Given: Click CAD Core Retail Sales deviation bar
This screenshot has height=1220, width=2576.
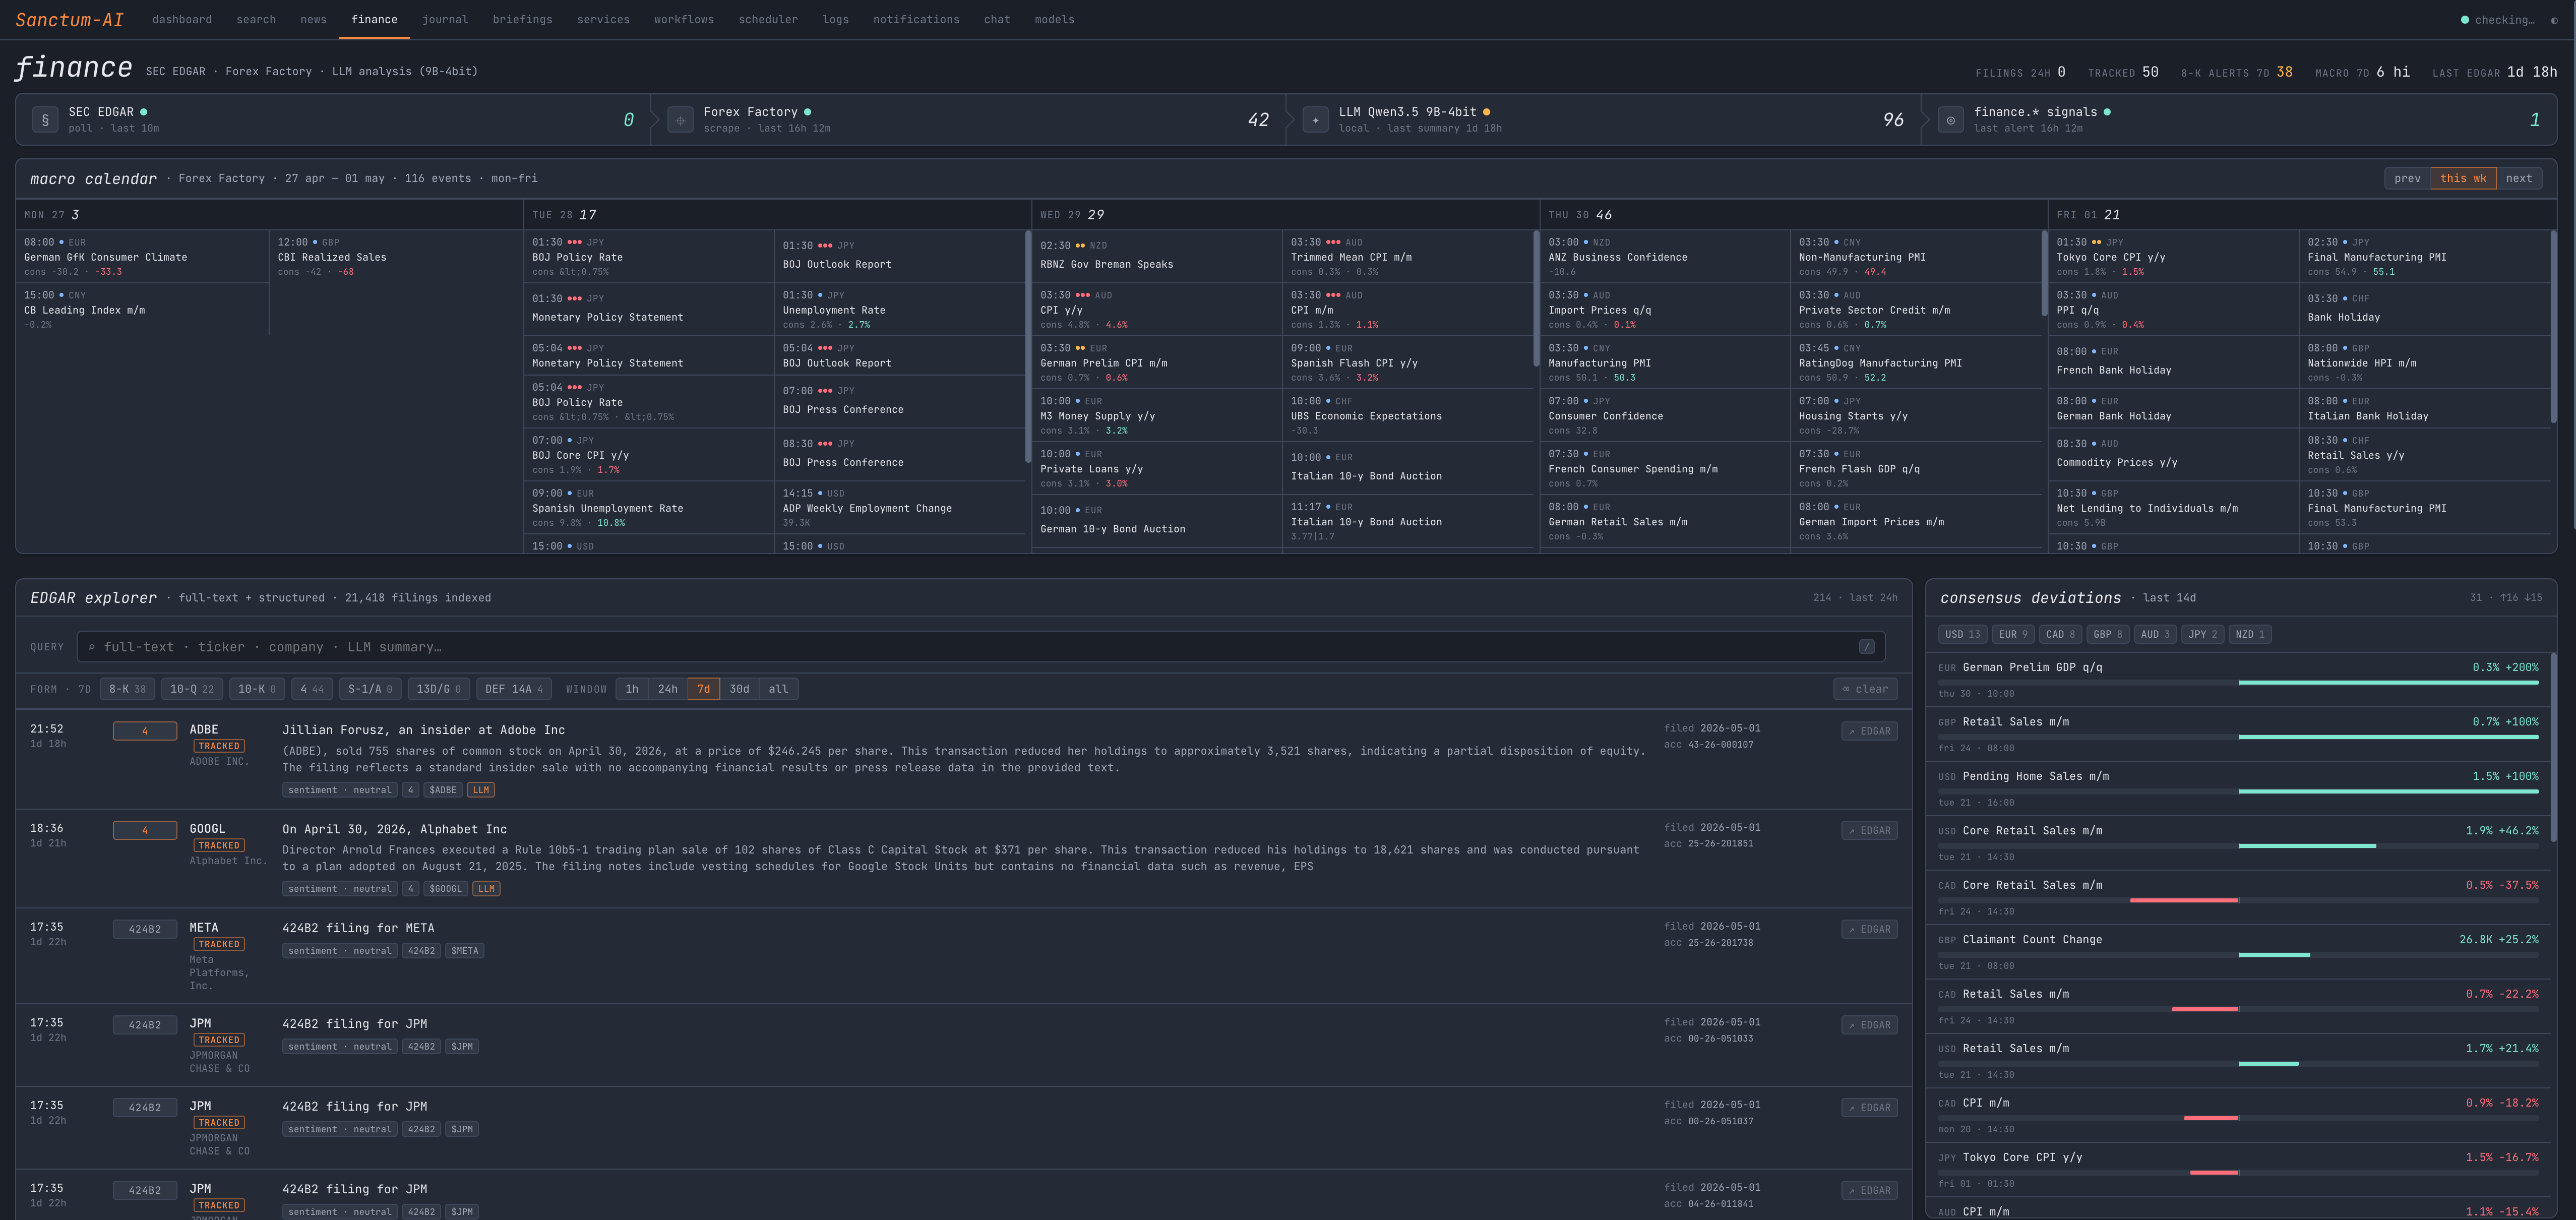Looking at the screenshot, I should 2238,900.
